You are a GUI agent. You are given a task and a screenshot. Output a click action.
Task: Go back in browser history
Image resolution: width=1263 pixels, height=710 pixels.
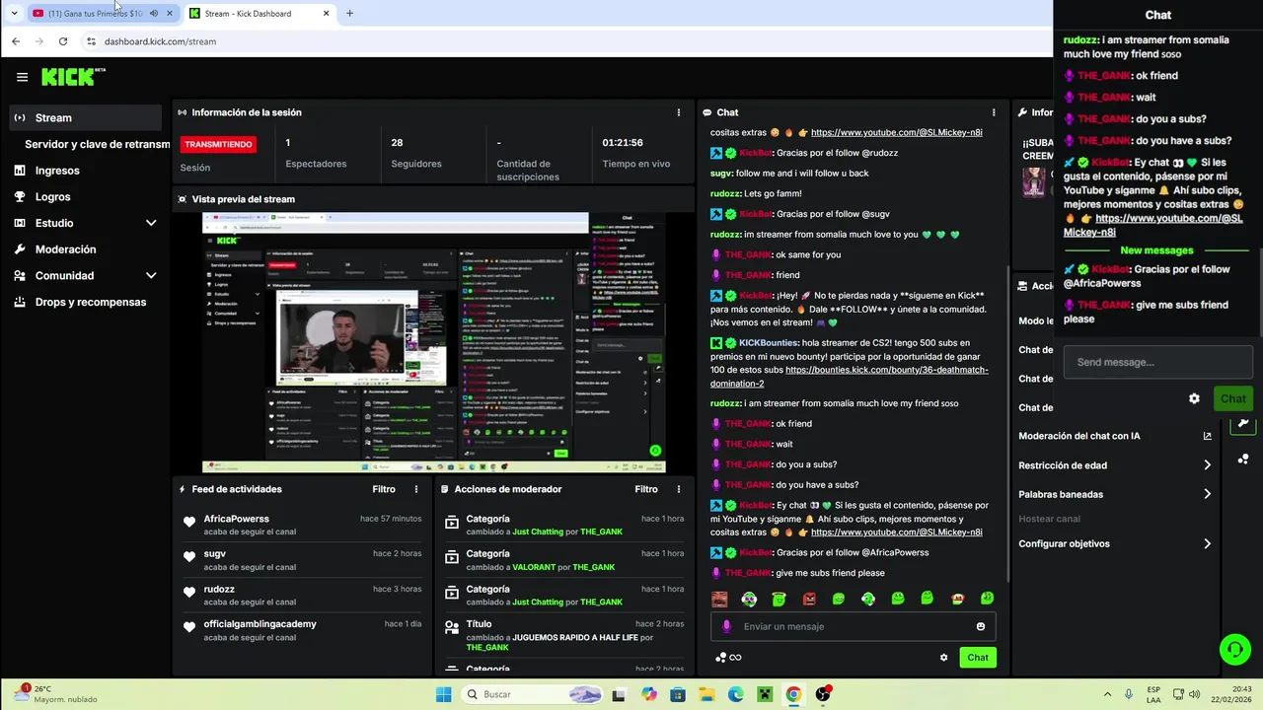pos(16,41)
